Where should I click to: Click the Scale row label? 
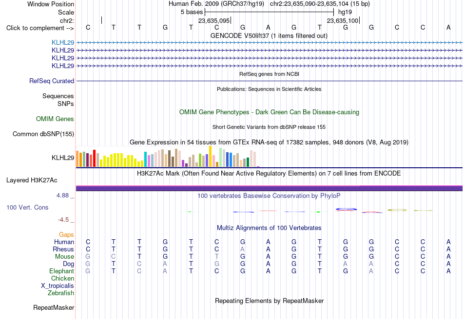[66, 12]
